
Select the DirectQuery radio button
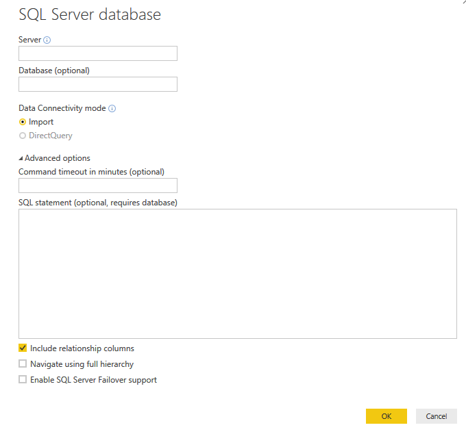[23, 136]
